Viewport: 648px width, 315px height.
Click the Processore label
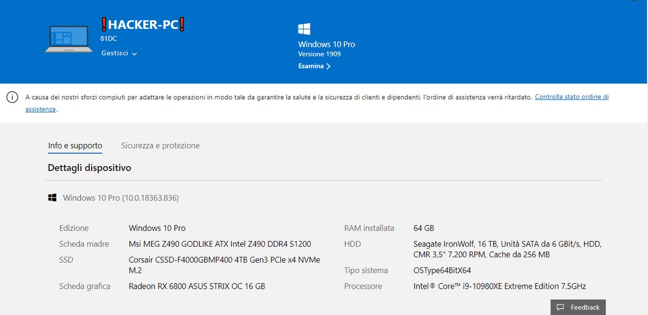[363, 286]
